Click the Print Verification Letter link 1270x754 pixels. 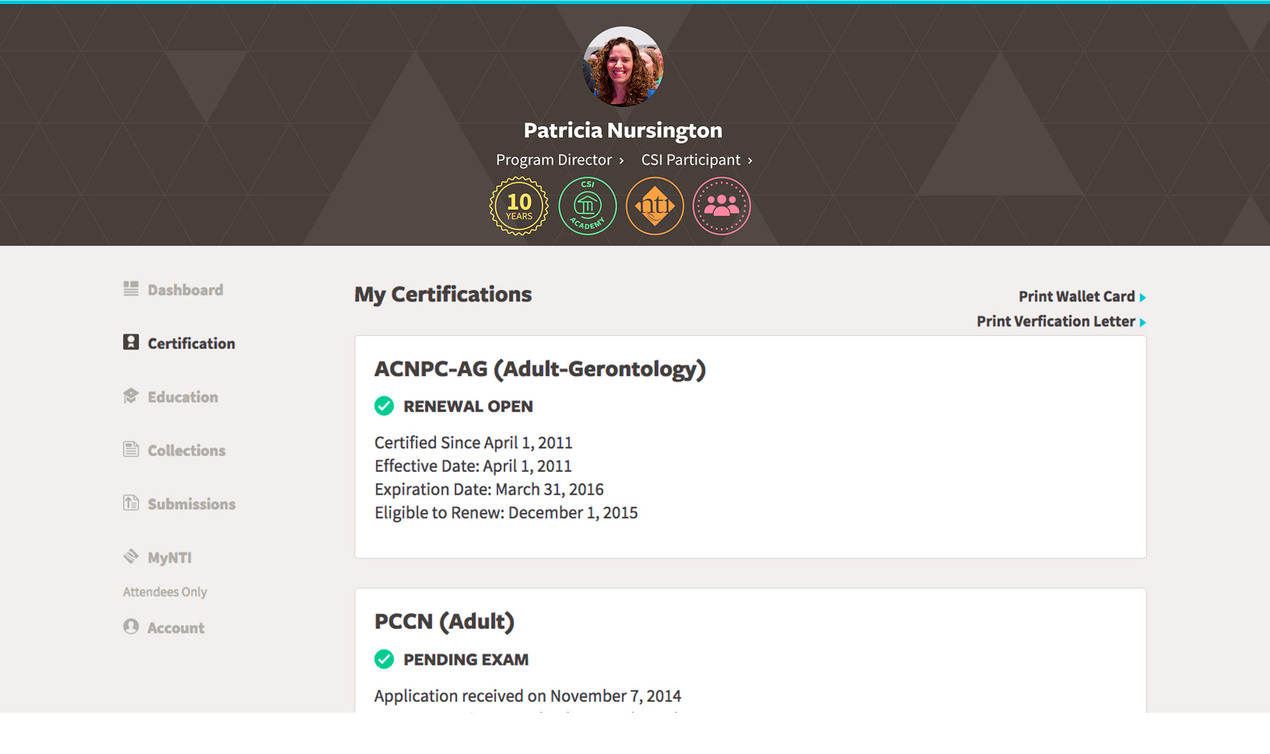tap(1055, 321)
